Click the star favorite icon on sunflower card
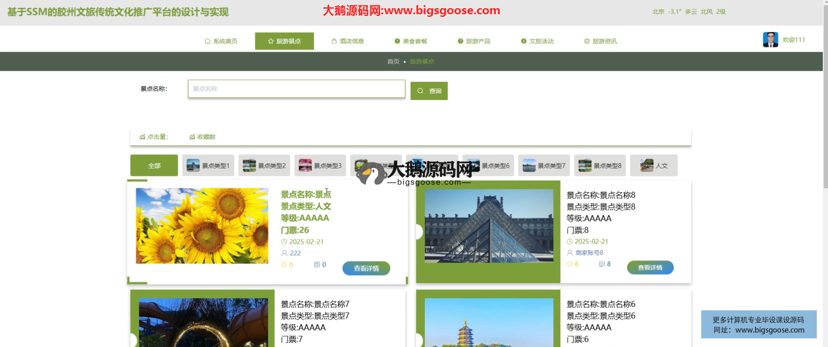The height and width of the screenshot is (347, 828). (x=284, y=265)
